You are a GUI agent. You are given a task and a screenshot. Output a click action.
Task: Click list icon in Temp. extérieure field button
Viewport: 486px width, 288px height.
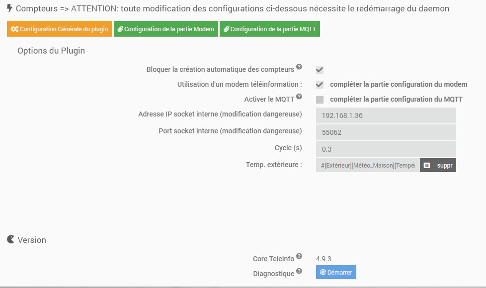[x=427, y=166]
